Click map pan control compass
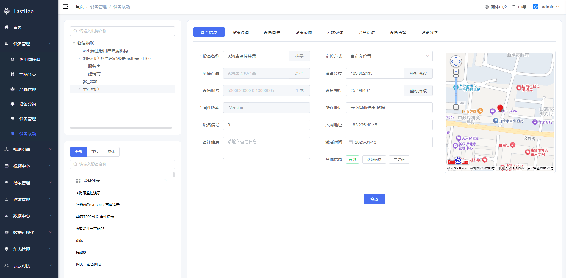 point(456,62)
